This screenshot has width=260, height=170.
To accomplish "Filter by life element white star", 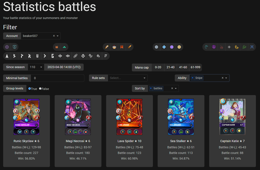I will tap(229, 47).
